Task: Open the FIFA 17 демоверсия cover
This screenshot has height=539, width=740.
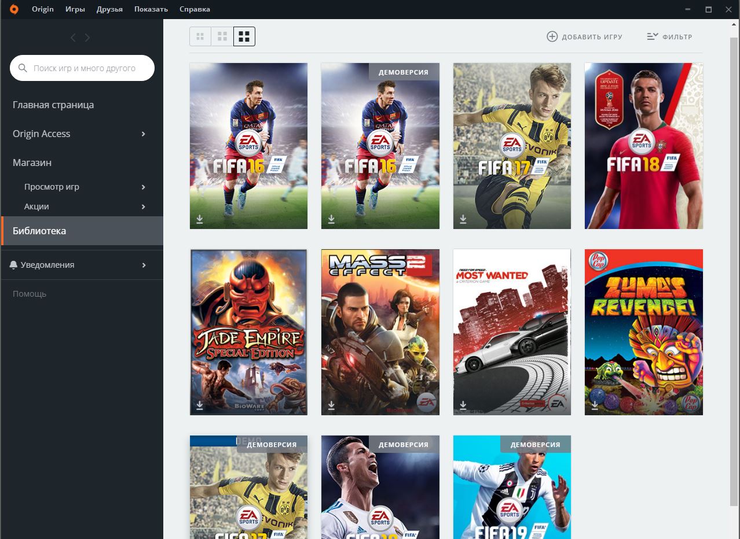Action: [x=249, y=488]
